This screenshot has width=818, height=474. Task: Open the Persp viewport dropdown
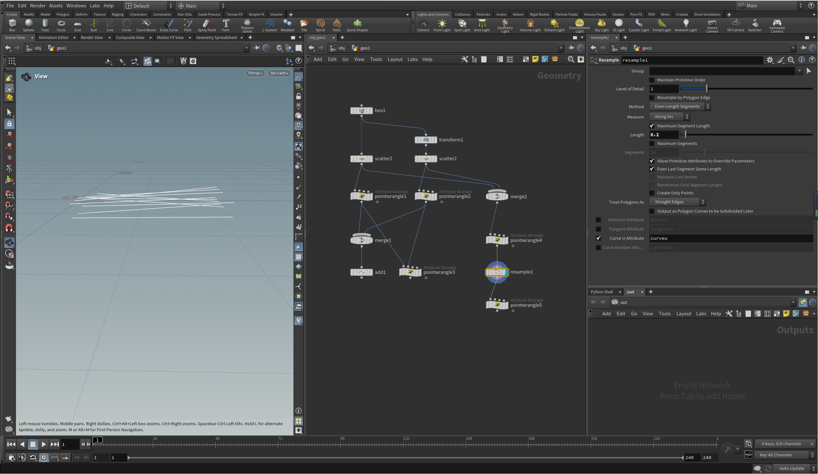255,73
